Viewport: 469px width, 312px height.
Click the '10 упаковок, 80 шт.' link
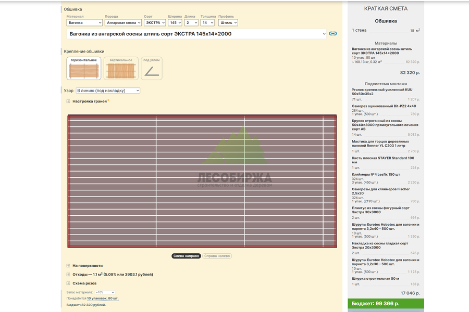(x=103, y=298)
